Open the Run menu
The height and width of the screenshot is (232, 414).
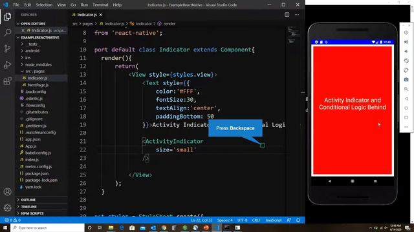[84, 5]
